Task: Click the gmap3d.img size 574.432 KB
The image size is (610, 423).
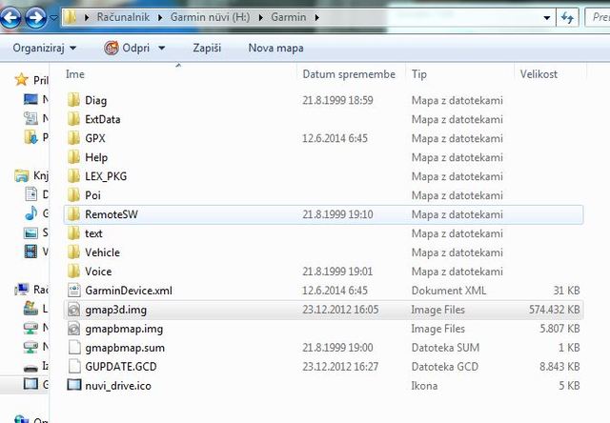Action: 554,310
